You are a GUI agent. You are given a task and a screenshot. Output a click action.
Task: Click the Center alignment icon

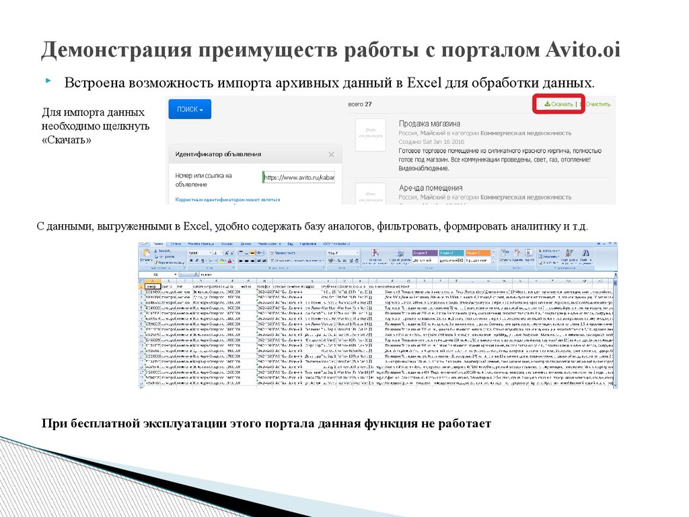tap(246, 261)
